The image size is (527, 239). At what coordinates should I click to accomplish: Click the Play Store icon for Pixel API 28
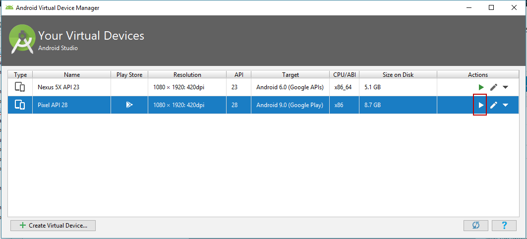click(129, 105)
